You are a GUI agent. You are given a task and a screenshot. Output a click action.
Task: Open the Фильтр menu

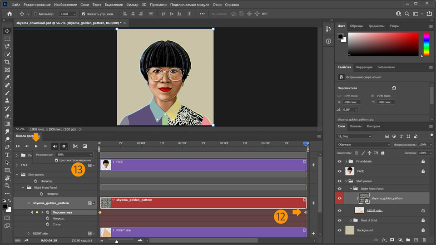(x=133, y=5)
